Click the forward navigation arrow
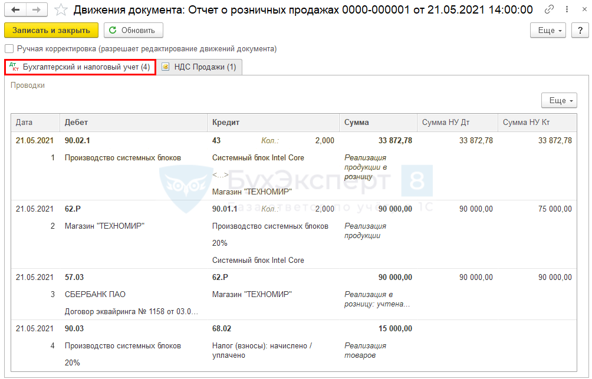This screenshot has height=379, width=592. tap(36, 10)
